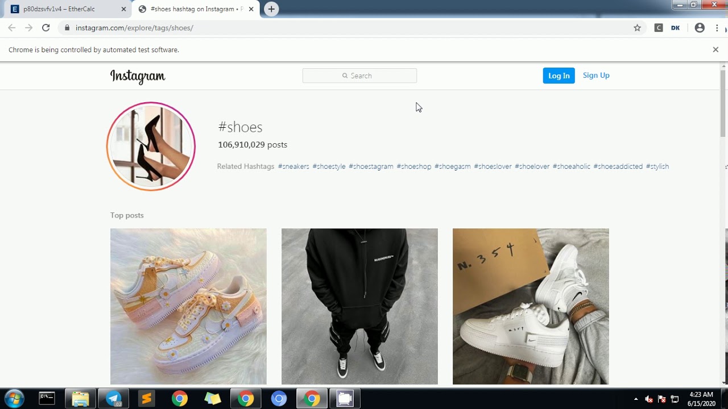The image size is (728, 409).
Task: Click the address bar URL
Action: tap(134, 28)
